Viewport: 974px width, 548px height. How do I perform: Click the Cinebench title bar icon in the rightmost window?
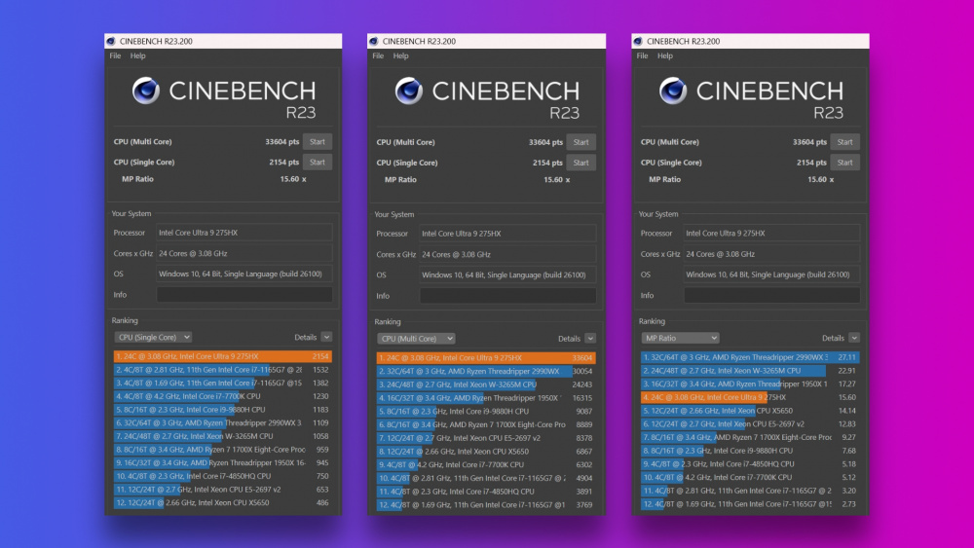[x=639, y=42]
